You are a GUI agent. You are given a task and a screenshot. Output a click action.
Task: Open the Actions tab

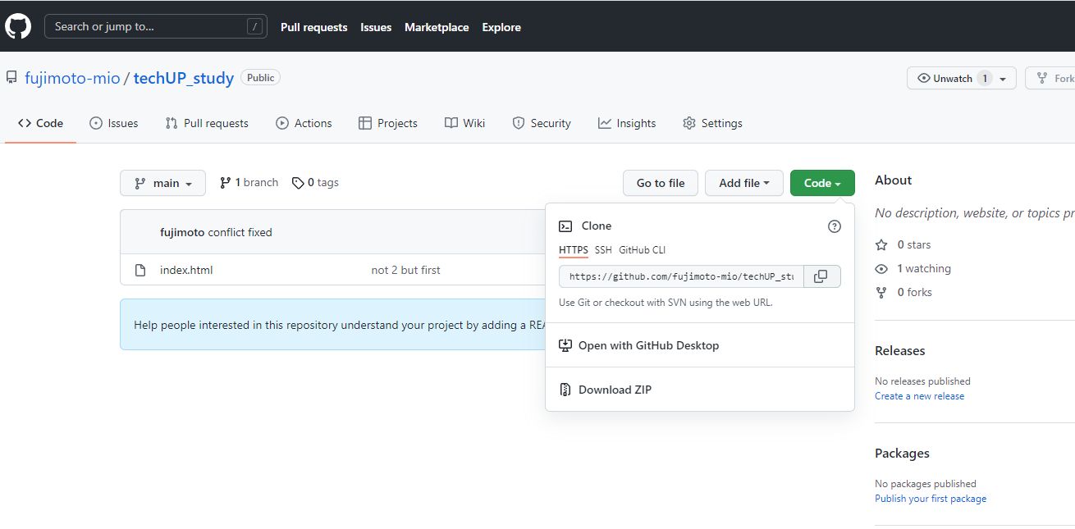point(304,123)
